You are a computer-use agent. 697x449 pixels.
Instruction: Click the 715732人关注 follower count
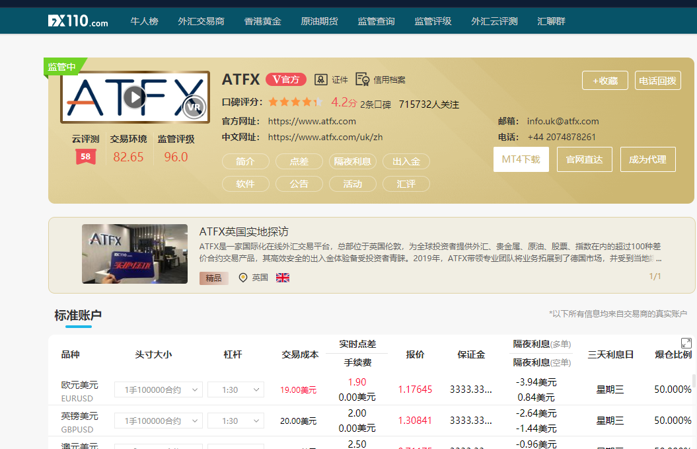tap(429, 104)
